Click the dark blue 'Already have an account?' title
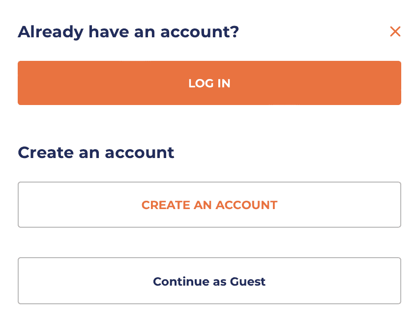 pyautogui.click(x=128, y=32)
